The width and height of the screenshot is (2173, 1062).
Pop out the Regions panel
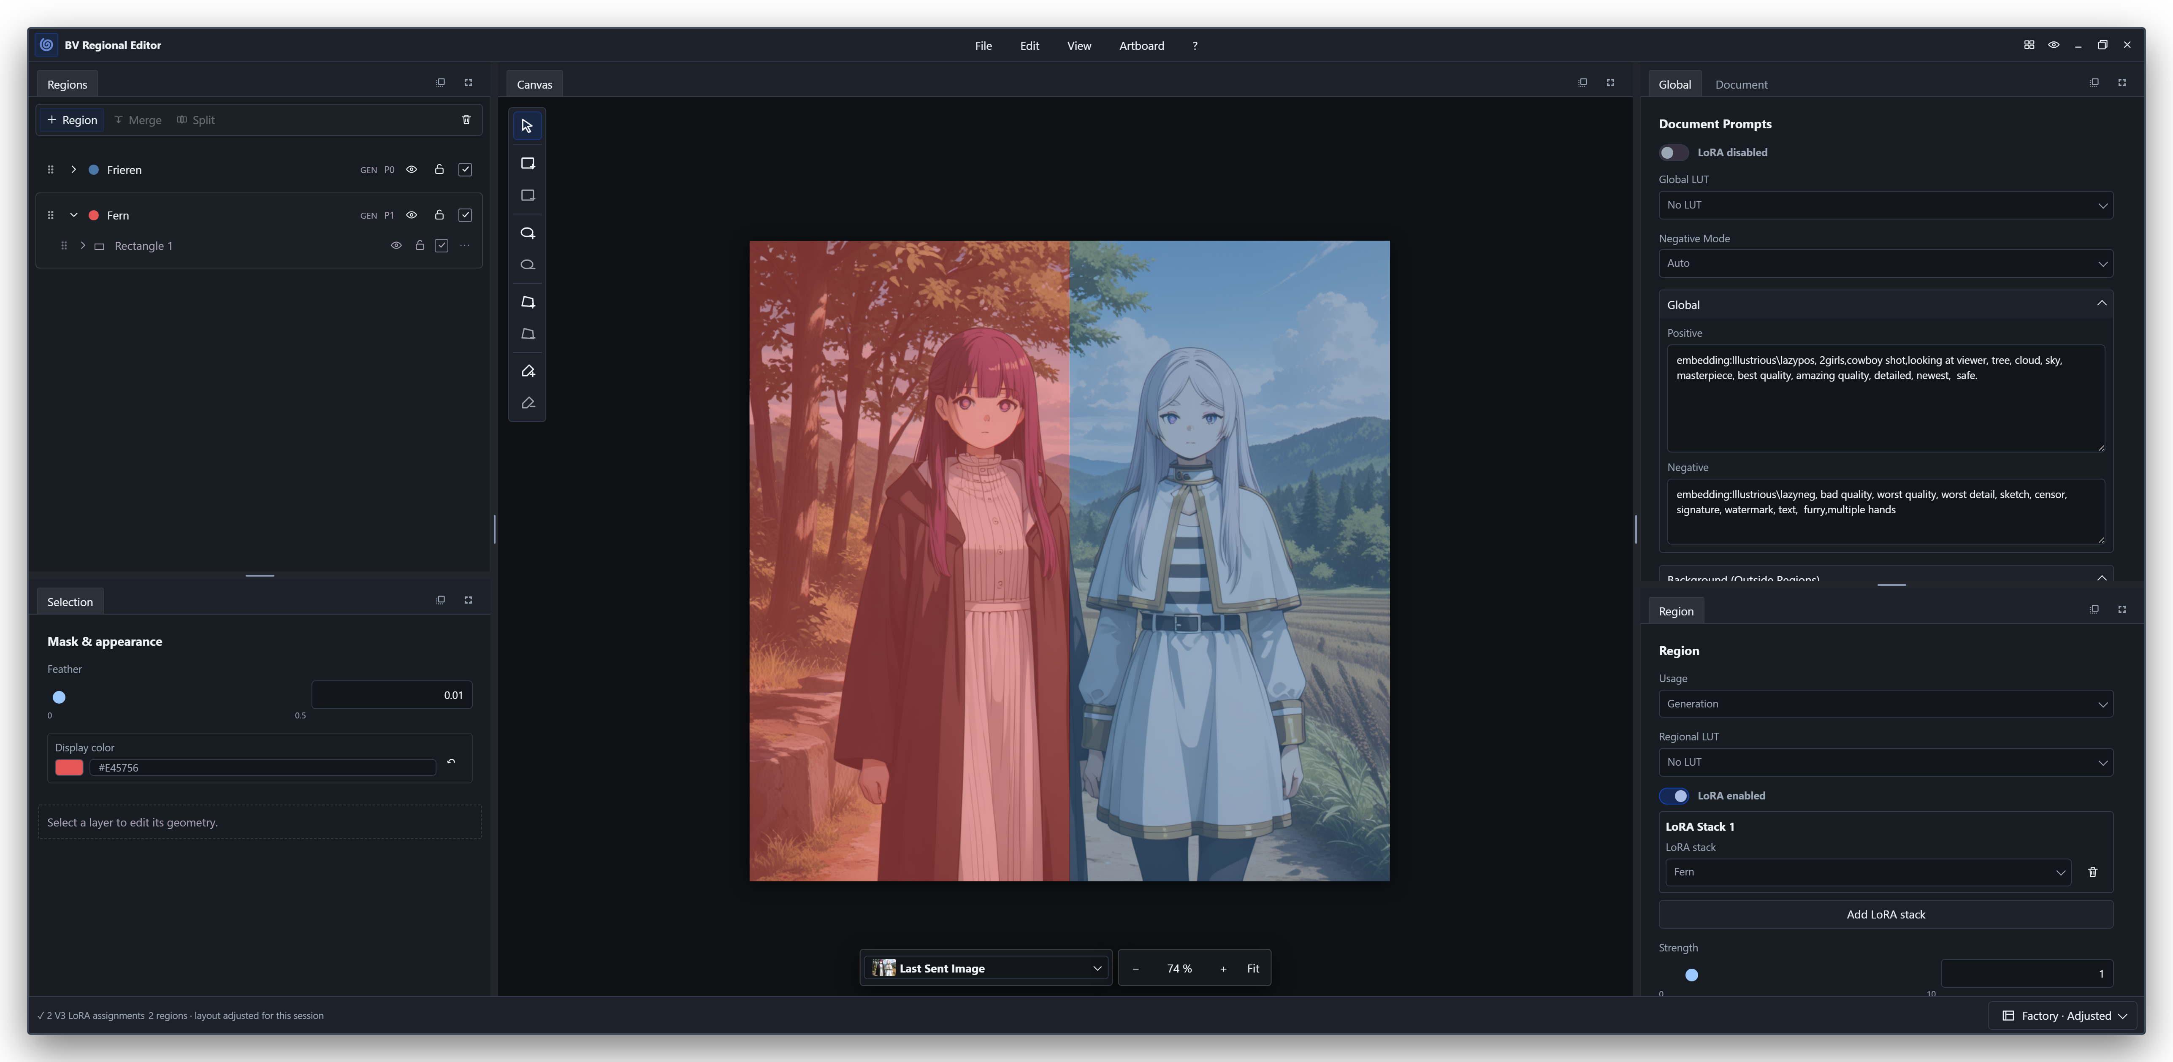point(440,83)
